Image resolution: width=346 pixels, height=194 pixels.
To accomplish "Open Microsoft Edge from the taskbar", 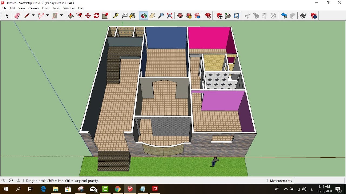I will click(43, 189).
